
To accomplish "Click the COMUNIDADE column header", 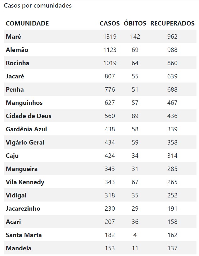I will [x=27, y=23].
